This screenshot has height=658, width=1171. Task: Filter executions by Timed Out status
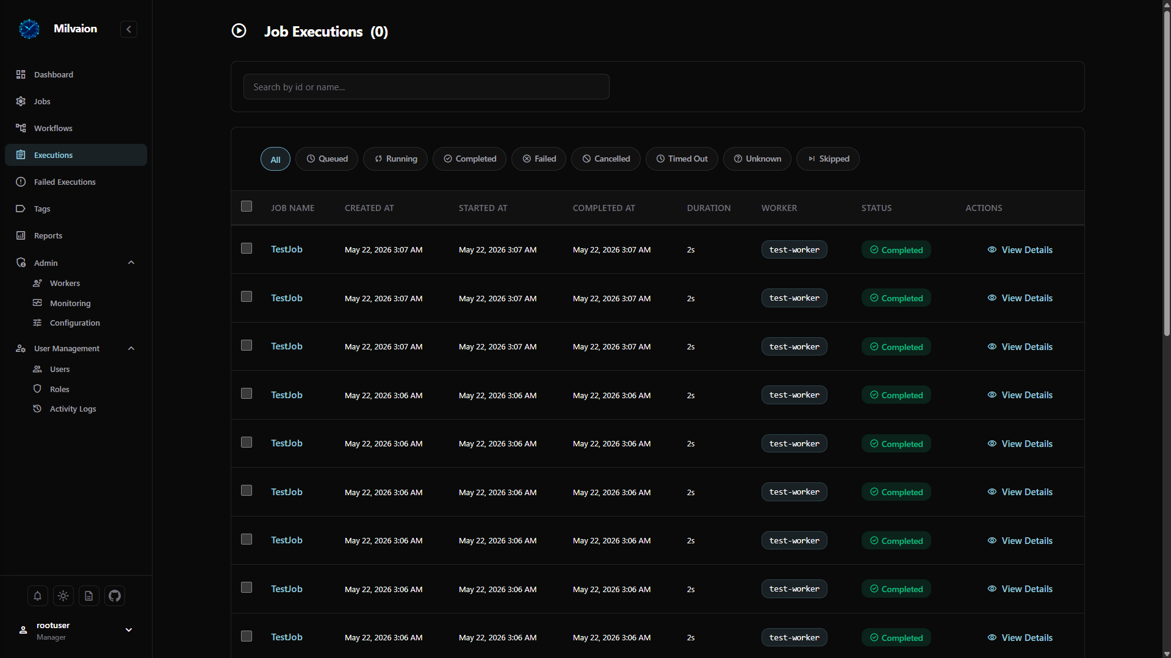coord(682,159)
